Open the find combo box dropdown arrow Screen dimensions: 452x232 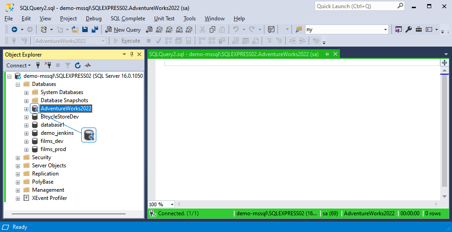pyautogui.click(x=386, y=29)
